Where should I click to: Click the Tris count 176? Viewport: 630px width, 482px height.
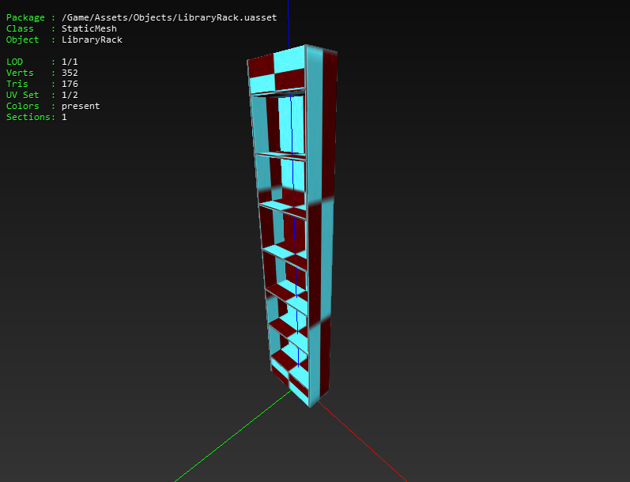70,84
